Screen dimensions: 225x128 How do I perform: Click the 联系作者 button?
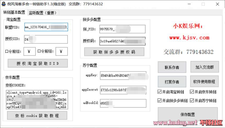[x=172, y=67]
